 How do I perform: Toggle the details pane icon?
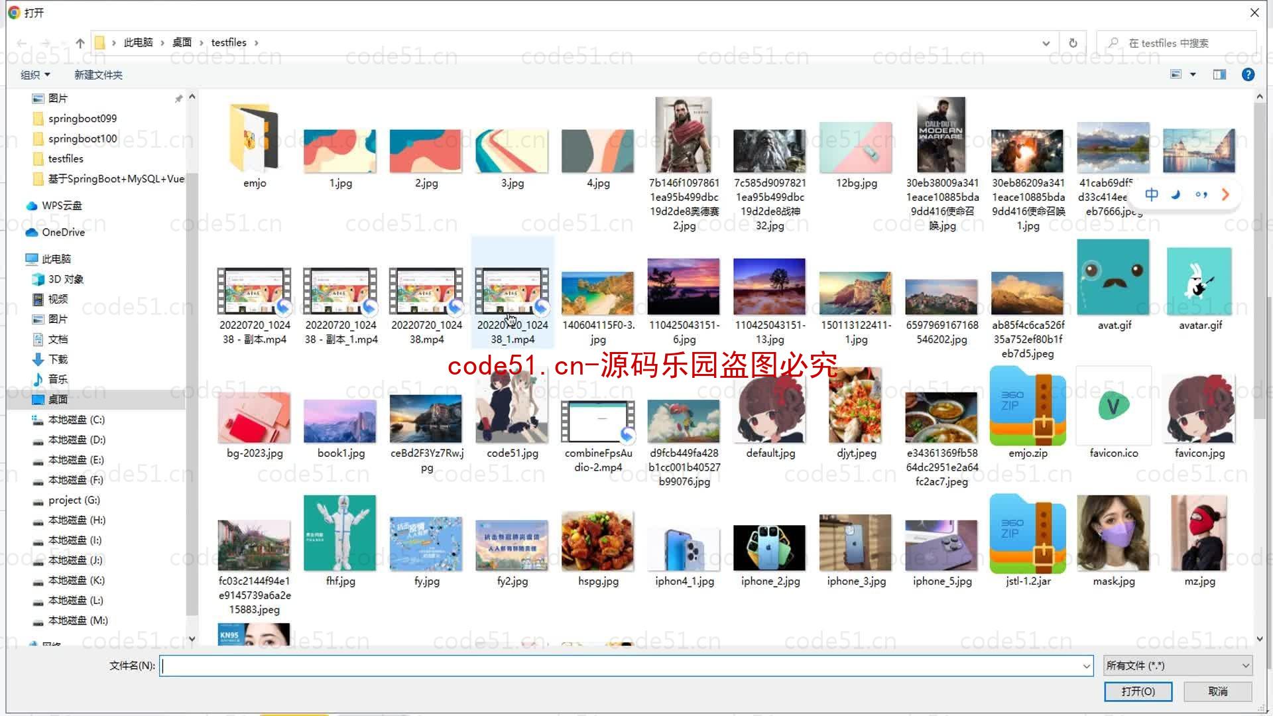[x=1221, y=74]
